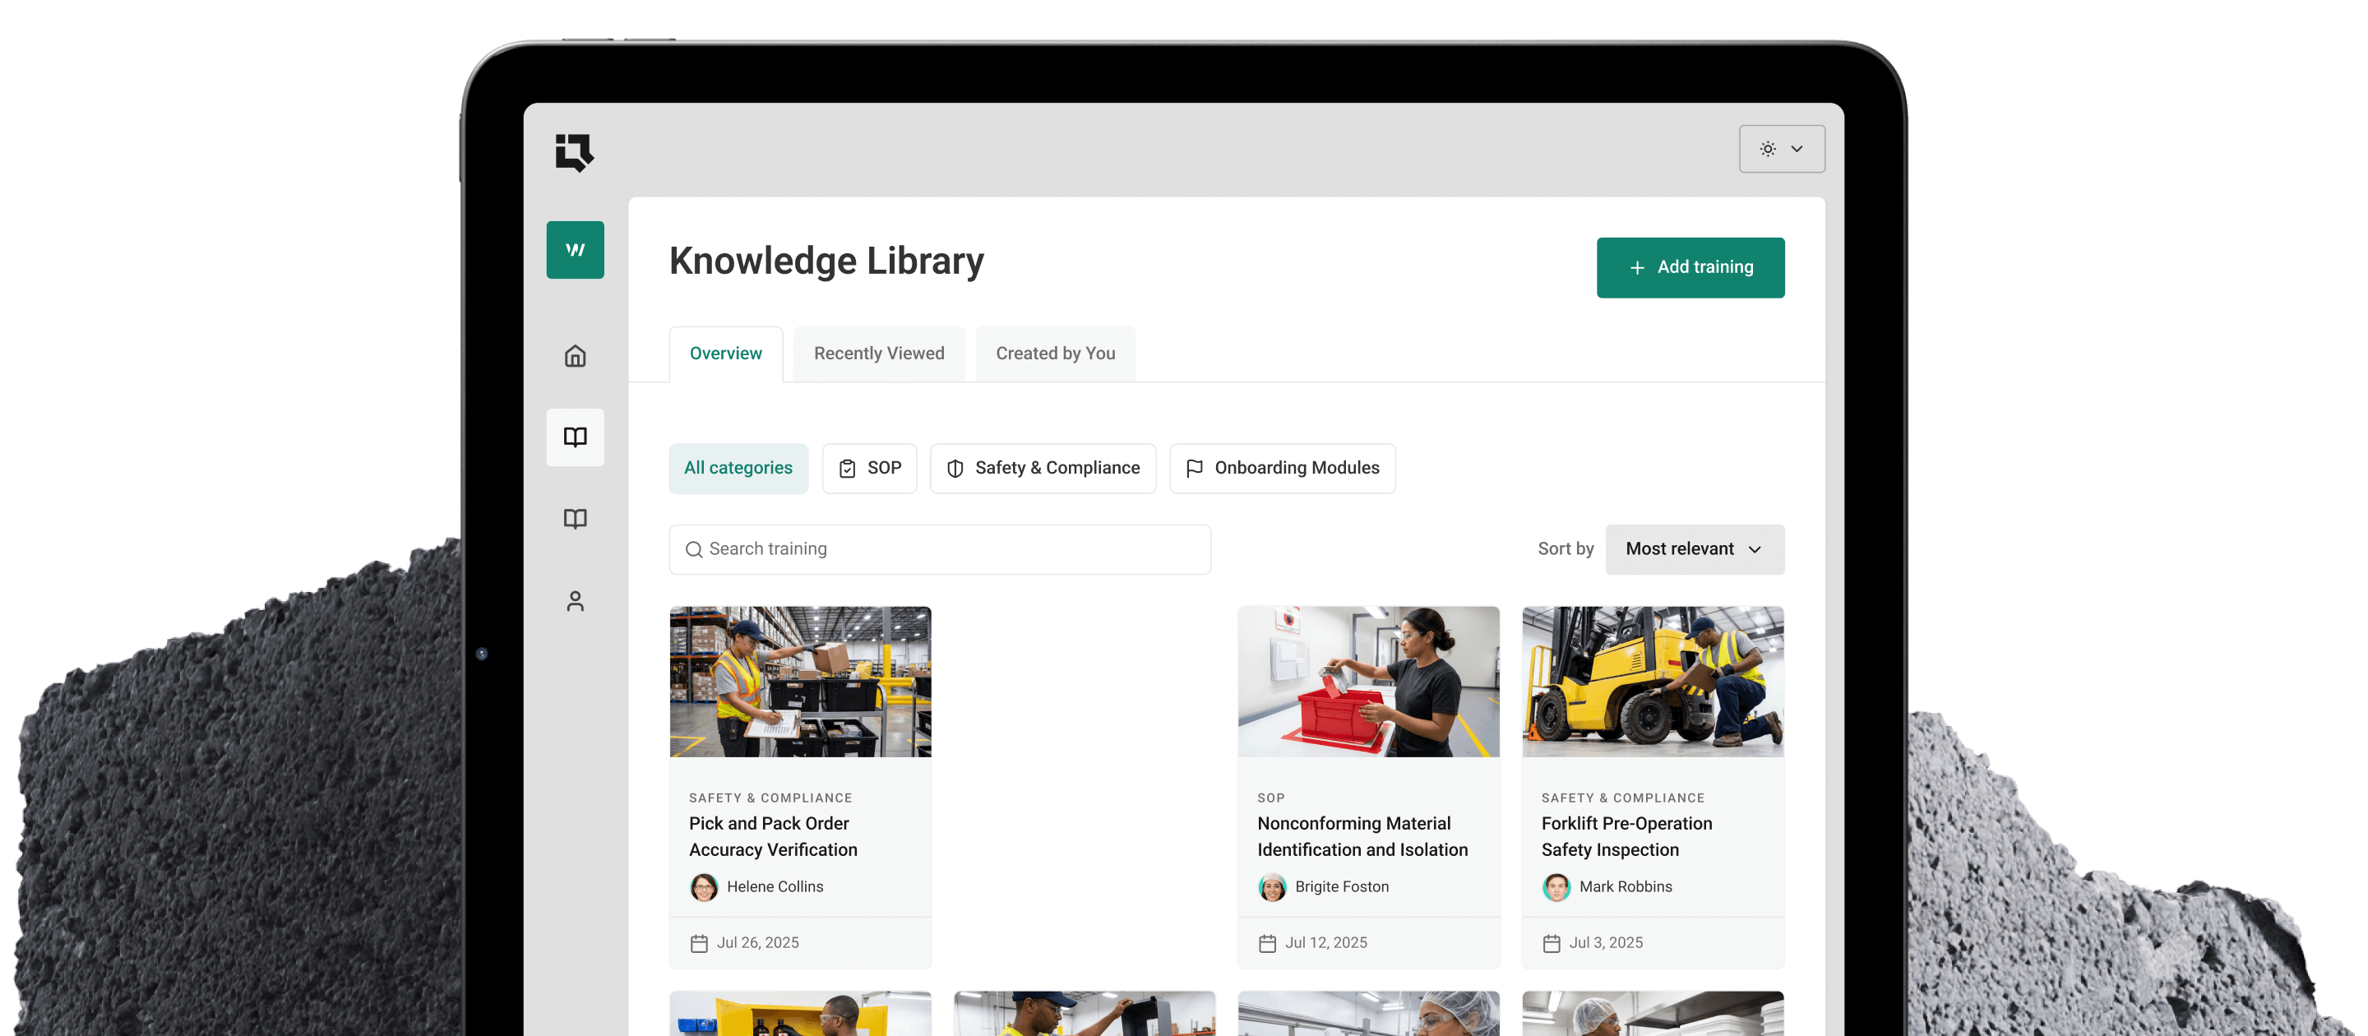Select the Home icon in the sidebar
Viewport: 2368px width, 1036px height.
click(x=575, y=357)
